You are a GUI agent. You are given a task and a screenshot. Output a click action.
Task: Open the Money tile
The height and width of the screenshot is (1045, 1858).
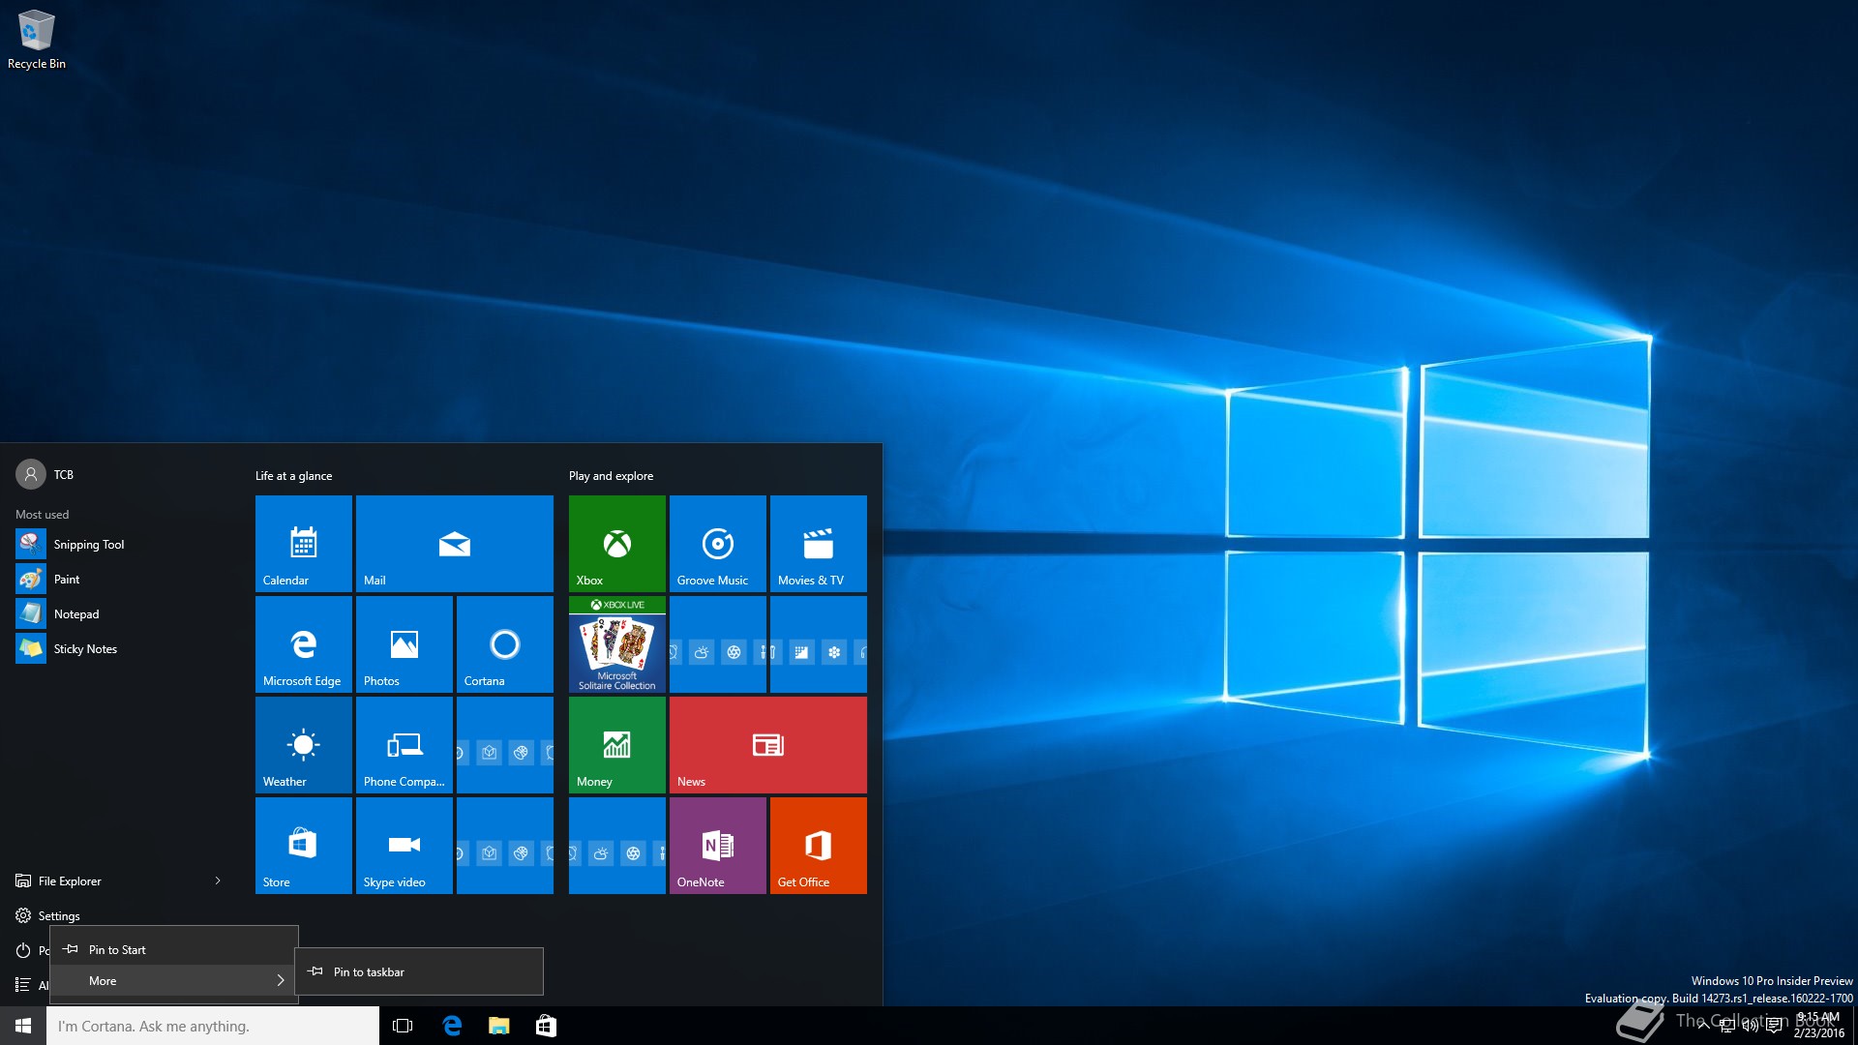(x=616, y=744)
